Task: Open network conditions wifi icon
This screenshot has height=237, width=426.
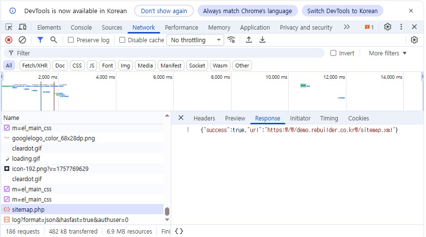Action: coord(231,40)
